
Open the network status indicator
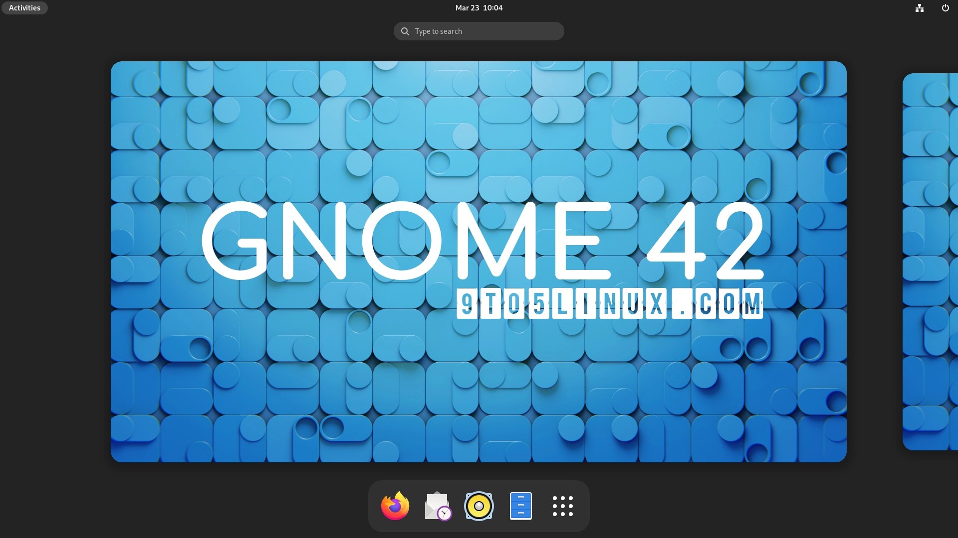coord(920,8)
